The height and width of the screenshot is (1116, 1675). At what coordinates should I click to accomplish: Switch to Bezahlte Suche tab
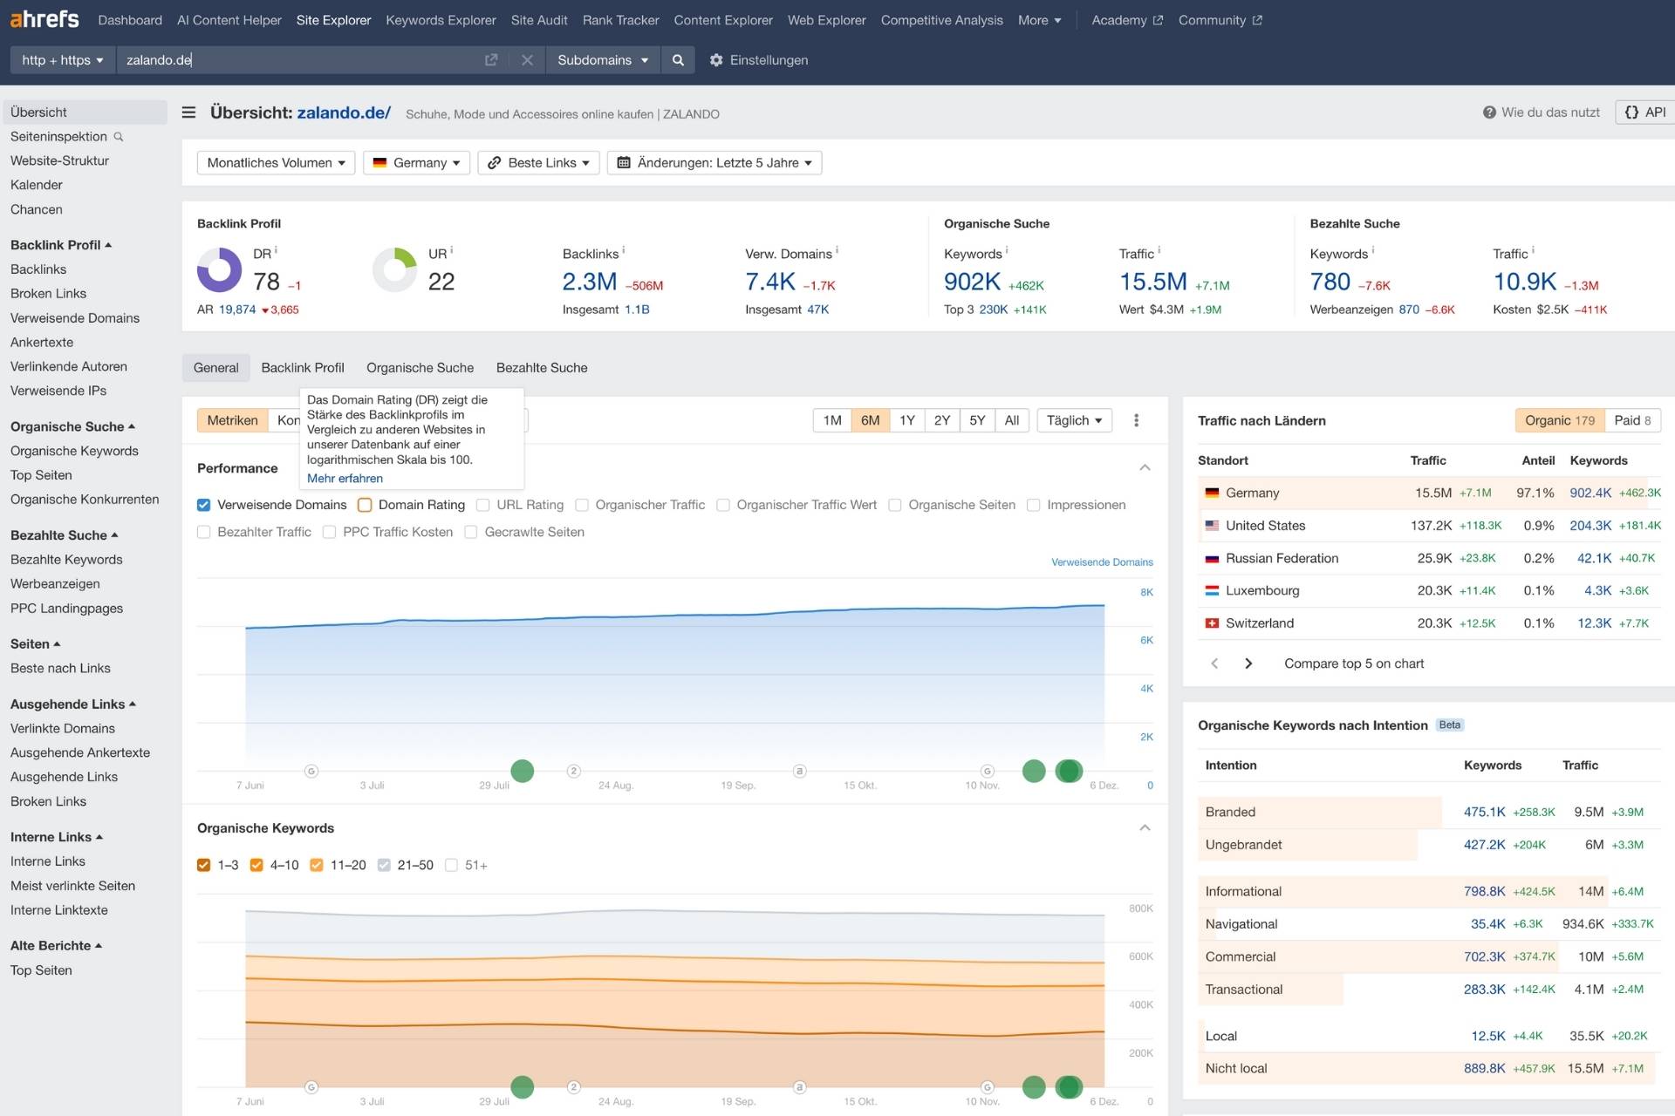[542, 368]
